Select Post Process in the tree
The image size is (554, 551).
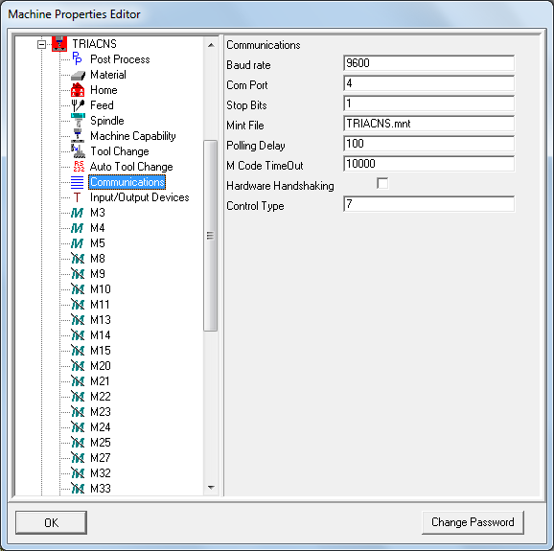pos(120,59)
